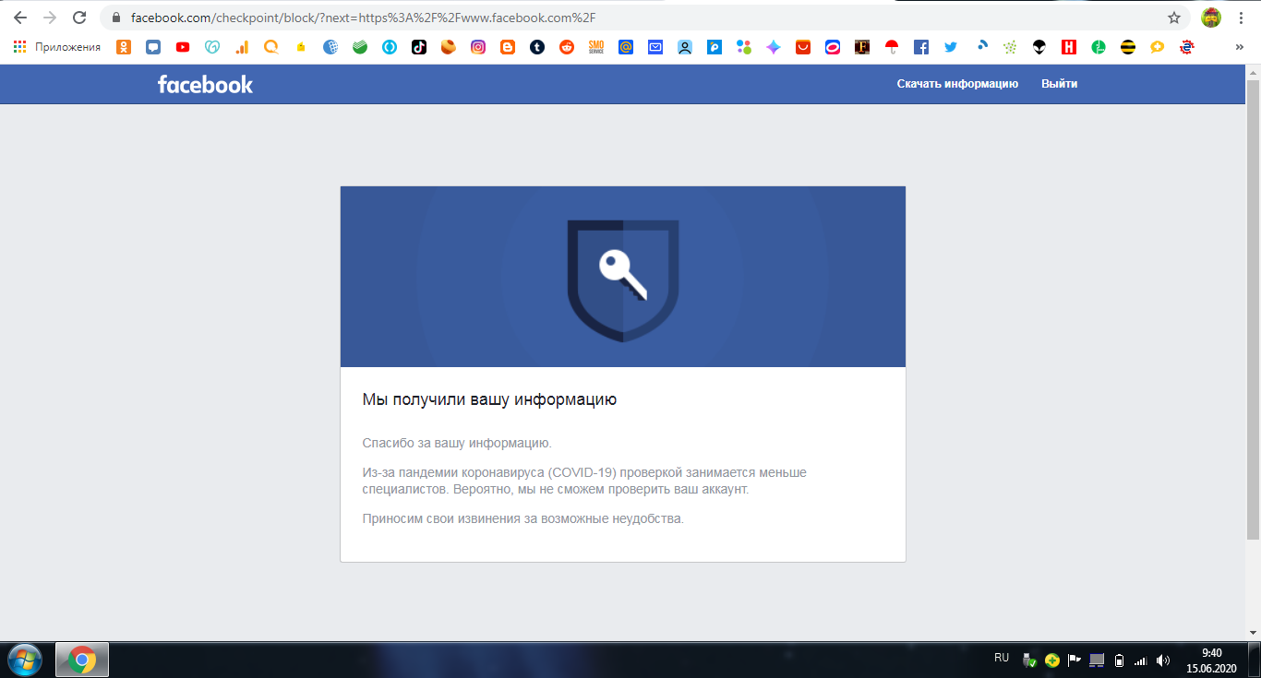
Task: Expand the hidden bookmarks chevron
Action: tap(1239, 47)
